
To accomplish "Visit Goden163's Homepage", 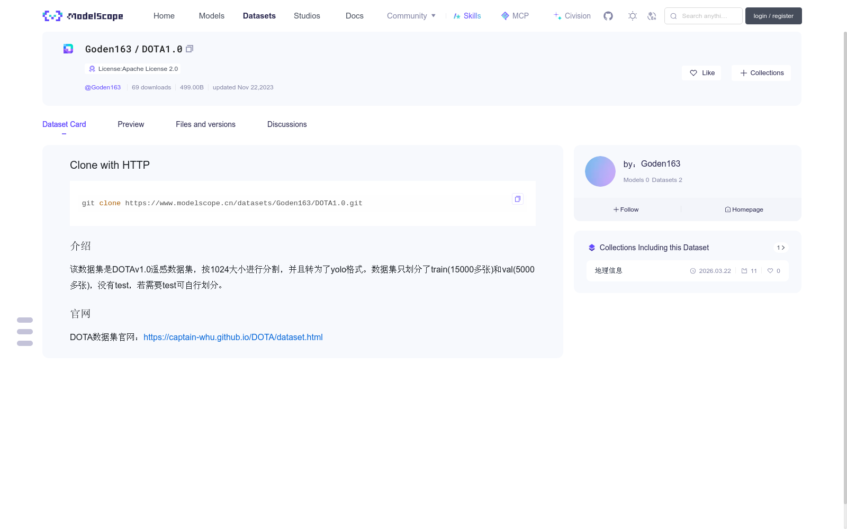I will pyautogui.click(x=744, y=209).
